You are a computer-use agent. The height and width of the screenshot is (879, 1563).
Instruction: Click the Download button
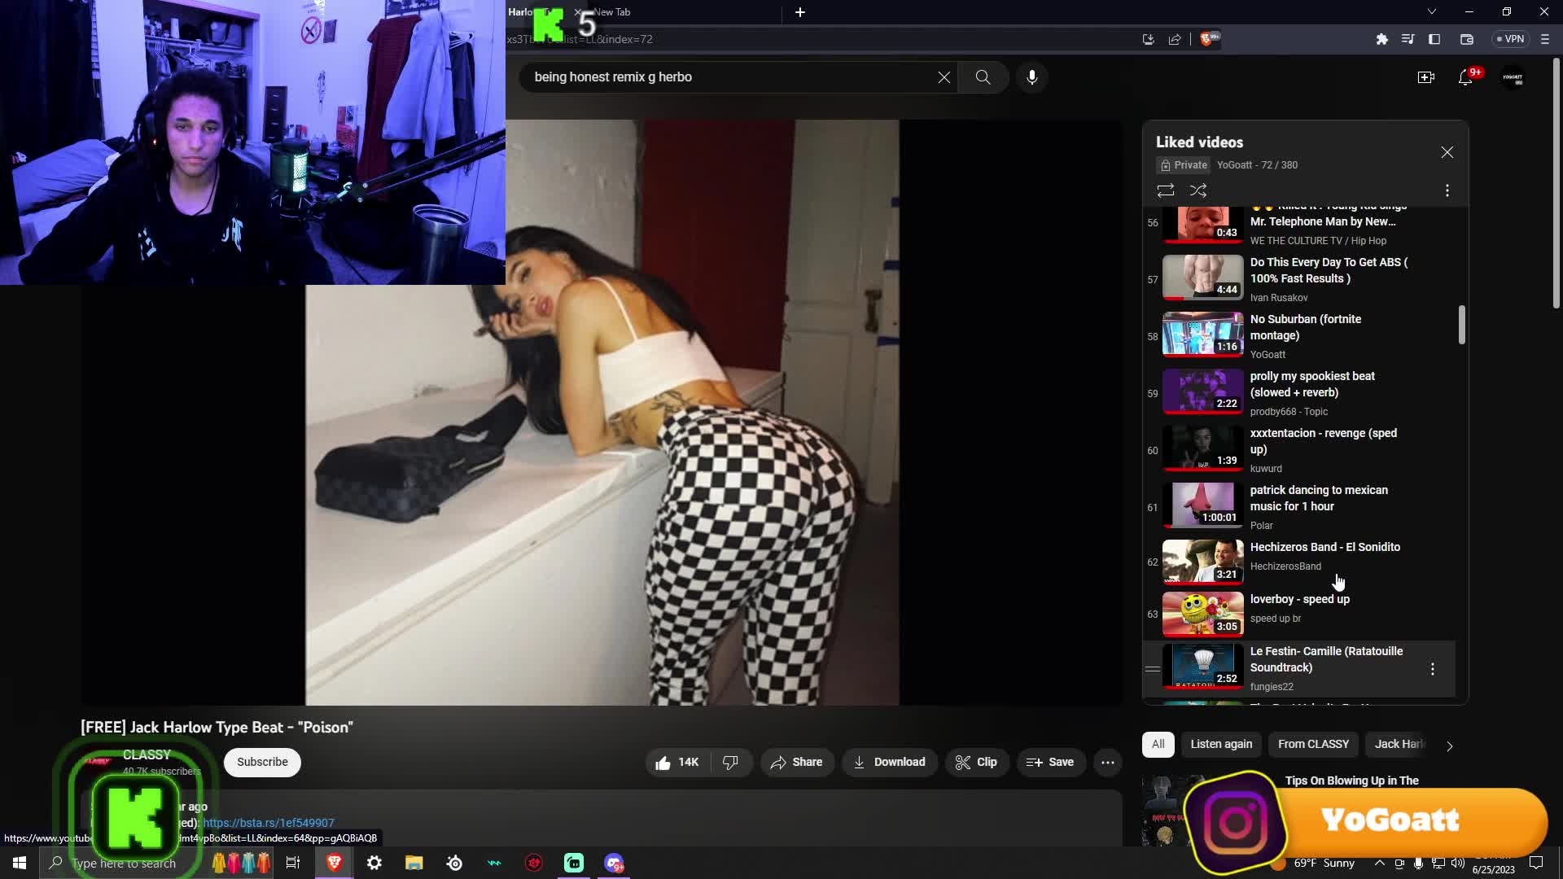[889, 763]
